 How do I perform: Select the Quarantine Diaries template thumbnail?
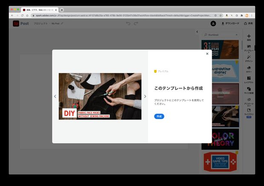[x=220, y=71]
